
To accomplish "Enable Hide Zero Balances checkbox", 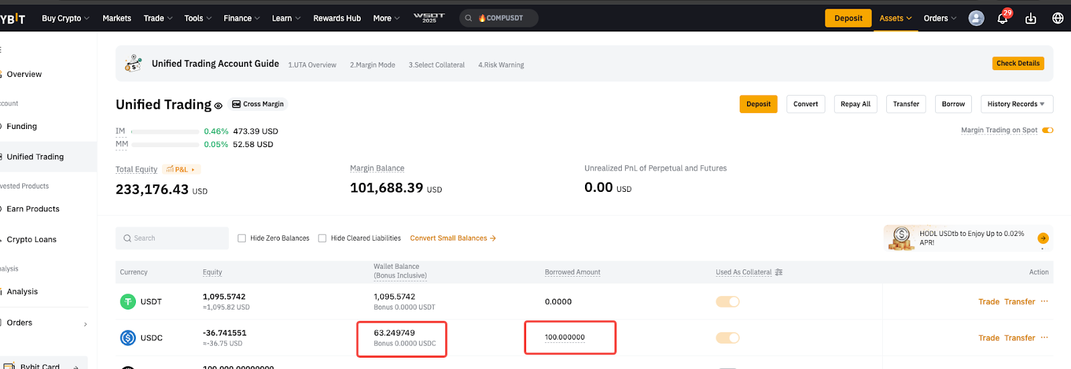I will (x=242, y=238).
